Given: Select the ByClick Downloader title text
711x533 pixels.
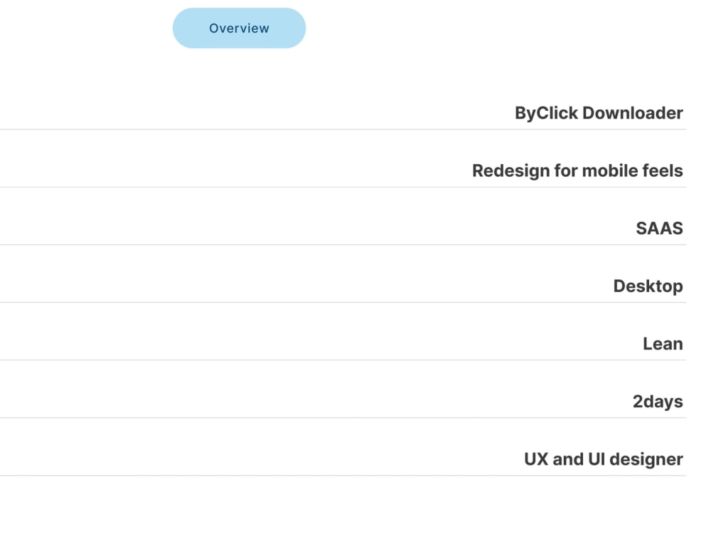Looking at the screenshot, I should (599, 113).
